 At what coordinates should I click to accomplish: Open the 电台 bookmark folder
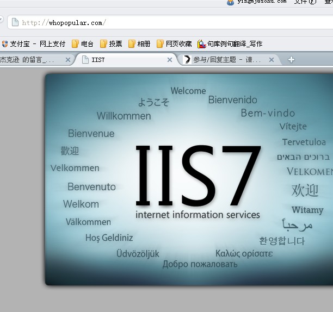(83, 44)
